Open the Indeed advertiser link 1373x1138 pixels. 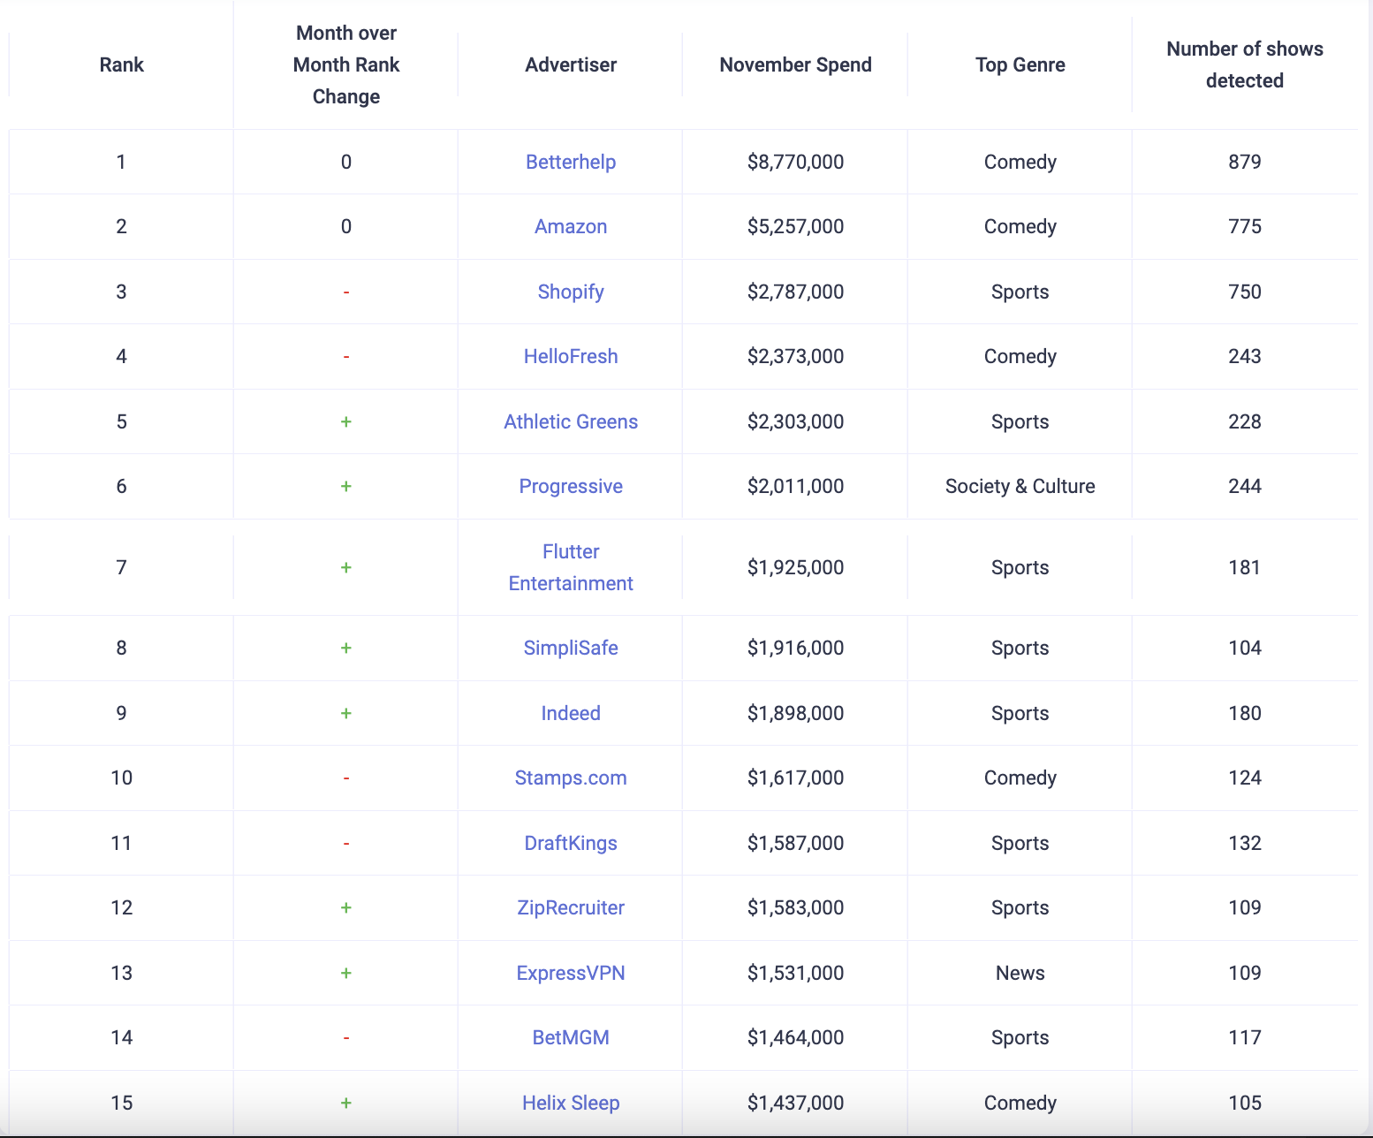pyautogui.click(x=571, y=713)
